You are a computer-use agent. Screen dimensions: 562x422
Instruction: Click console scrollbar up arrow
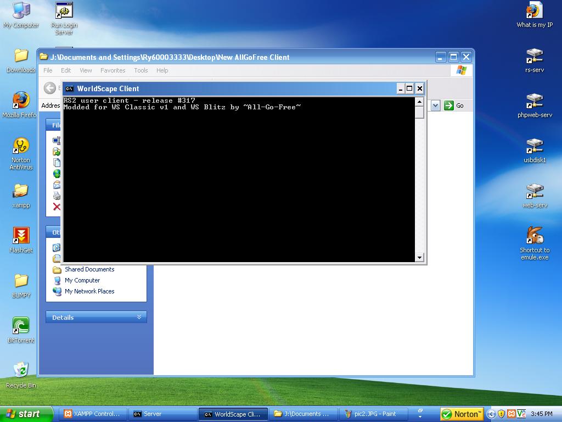click(419, 102)
